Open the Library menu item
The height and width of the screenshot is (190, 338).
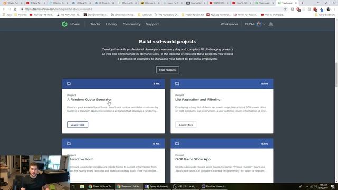click(x=111, y=24)
